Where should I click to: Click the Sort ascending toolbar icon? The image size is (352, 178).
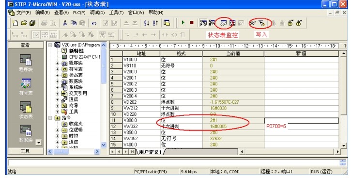pos(147,23)
